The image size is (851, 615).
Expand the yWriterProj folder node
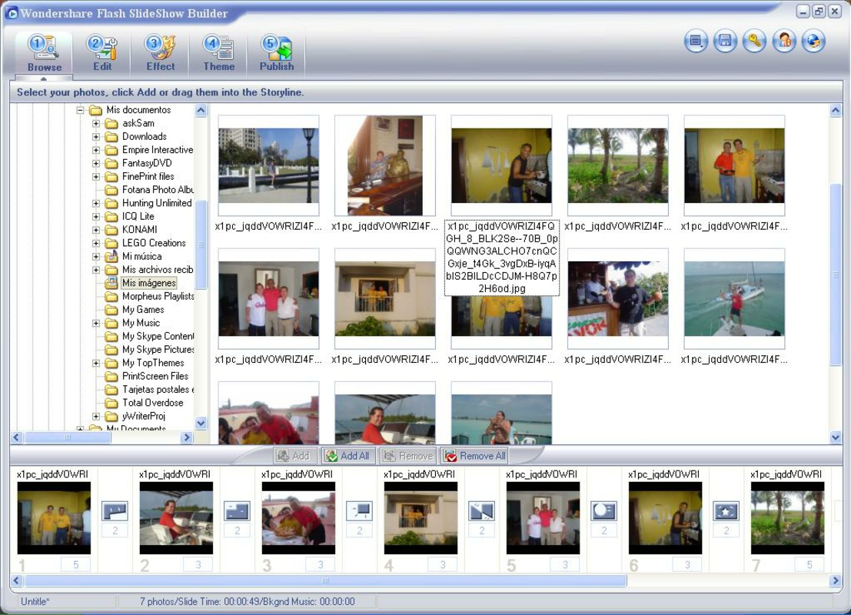point(95,415)
